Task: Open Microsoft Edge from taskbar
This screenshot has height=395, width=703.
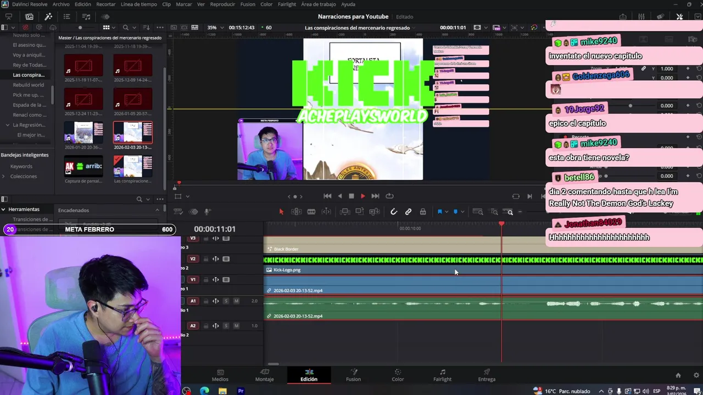Action: point(204,391)
